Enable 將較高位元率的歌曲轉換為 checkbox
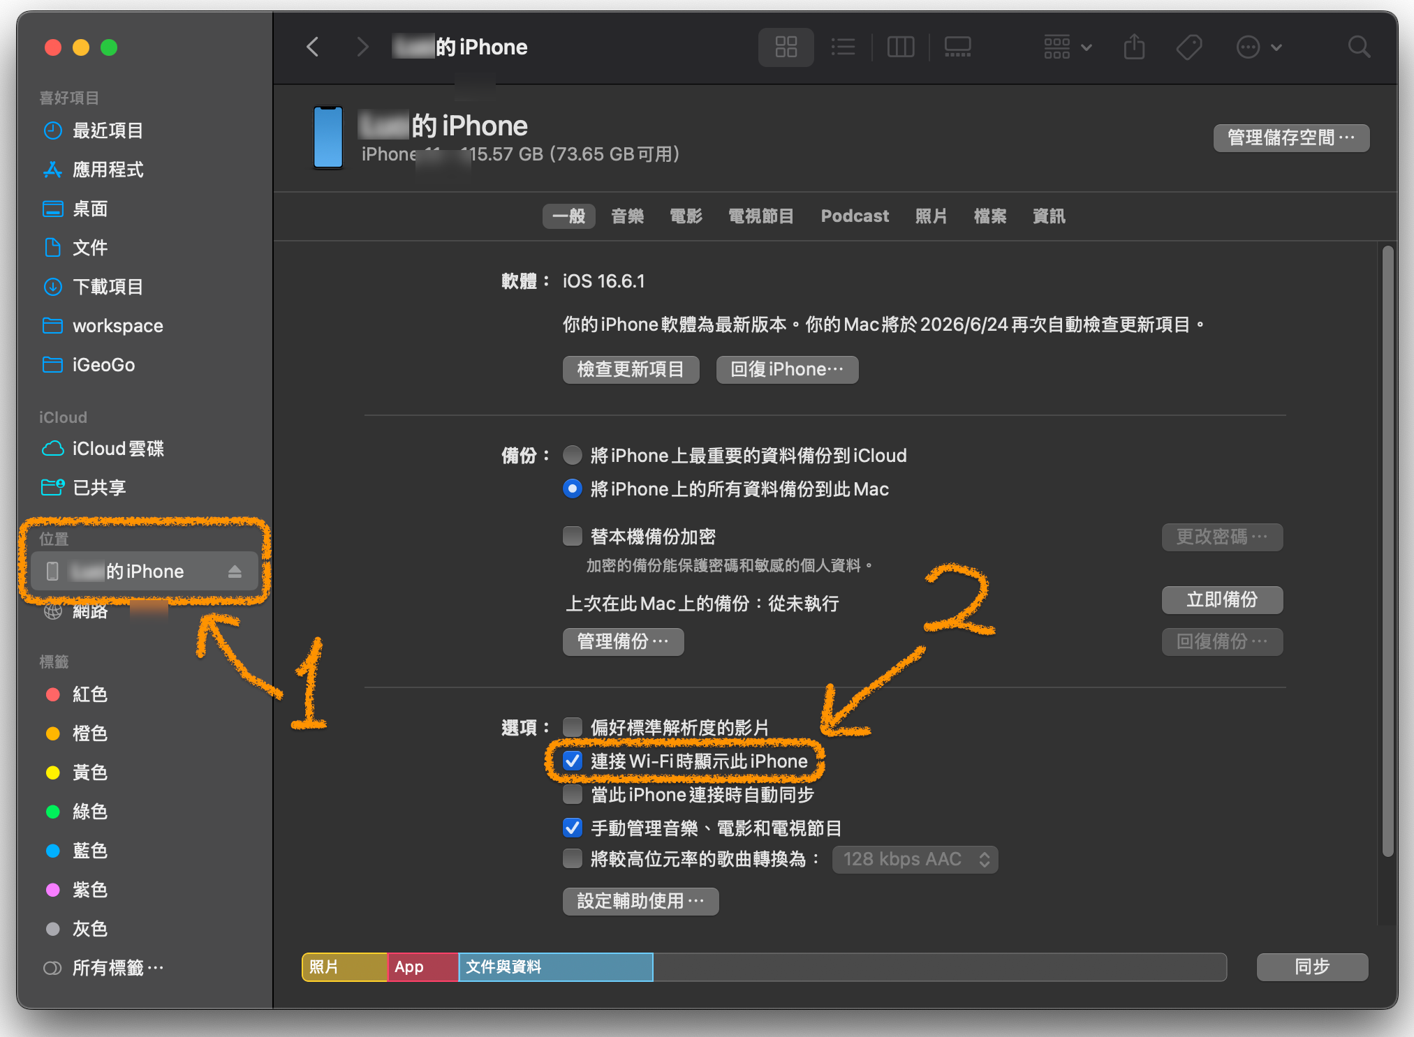 coord(573,858)
